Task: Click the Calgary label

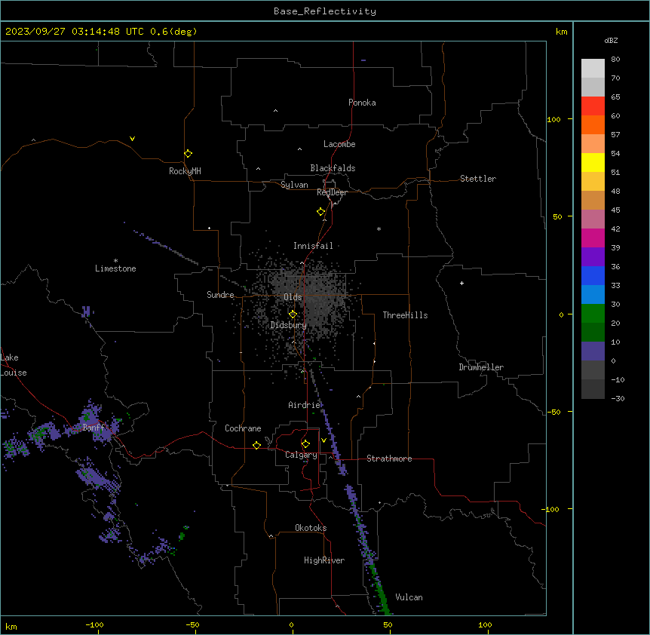Action: pyautogui.click(x=301, y=455)
